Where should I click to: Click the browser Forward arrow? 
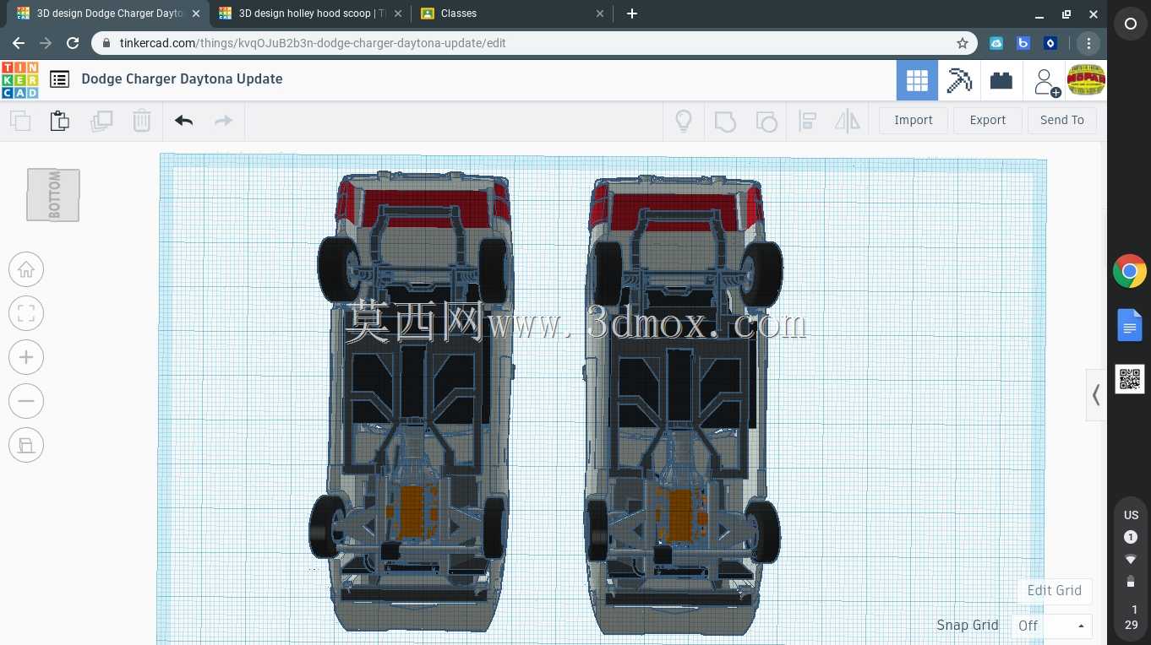tap(46, 43)
